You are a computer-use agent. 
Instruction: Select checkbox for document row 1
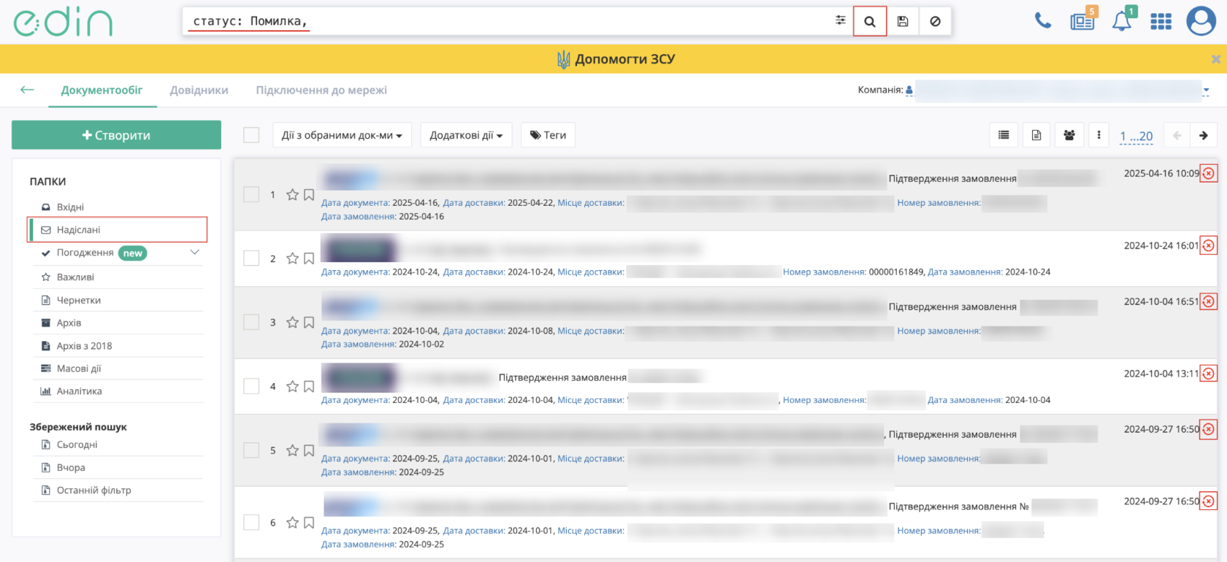pos(251,194)
